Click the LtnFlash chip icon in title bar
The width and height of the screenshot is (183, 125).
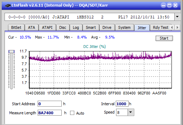click(8, 5)
